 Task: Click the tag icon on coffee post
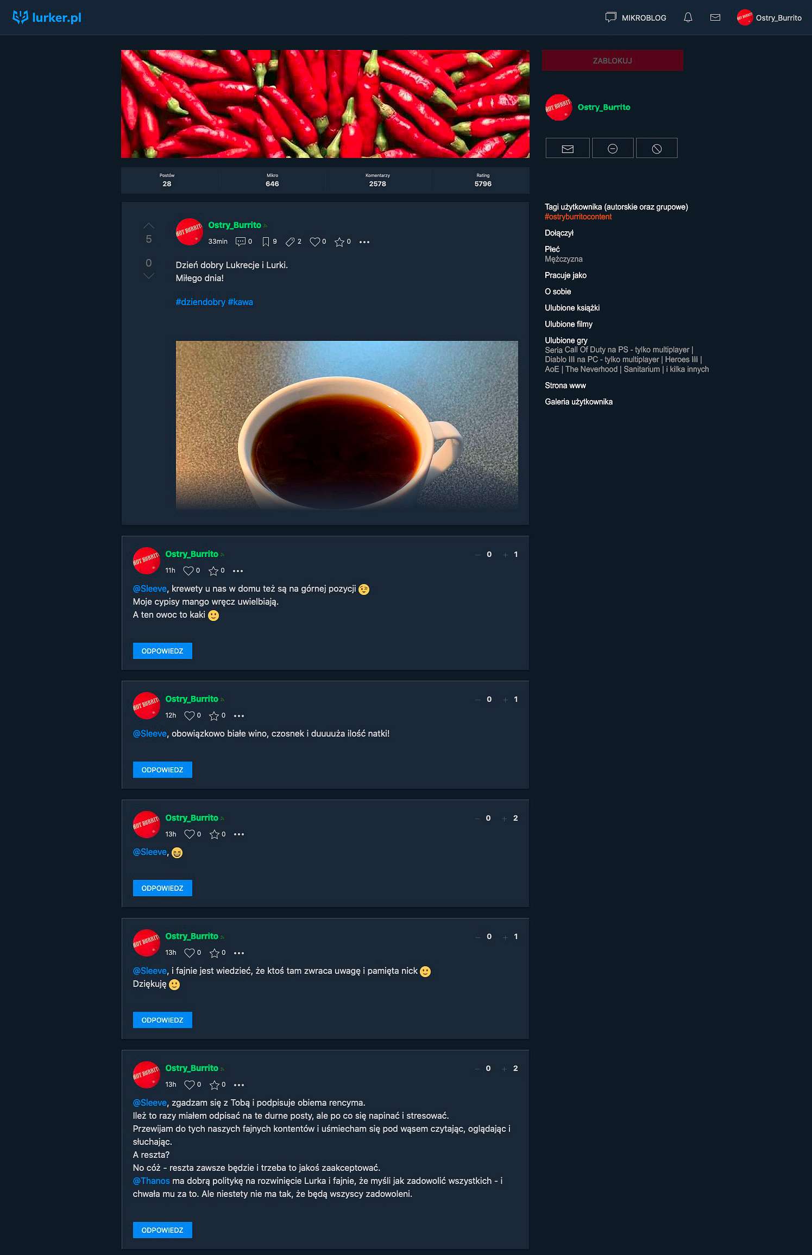click(x=290, y=242)
